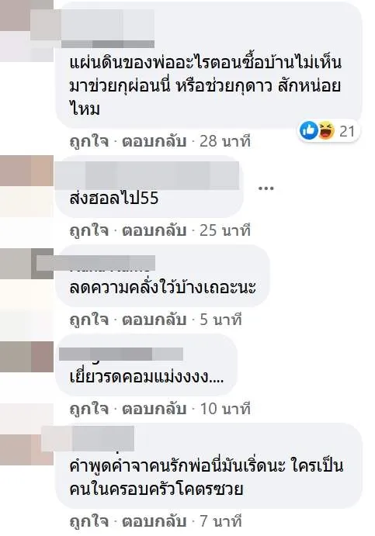Open blurred username above เยี่ยวรดคอม comment
The height and width of the screenshot is (536, 375).
pos(121,354)
